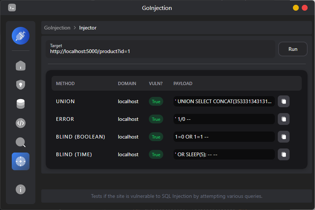Screen dimensions: 315x210
Task: Copy the UNION payload
Action: [283, 101]
